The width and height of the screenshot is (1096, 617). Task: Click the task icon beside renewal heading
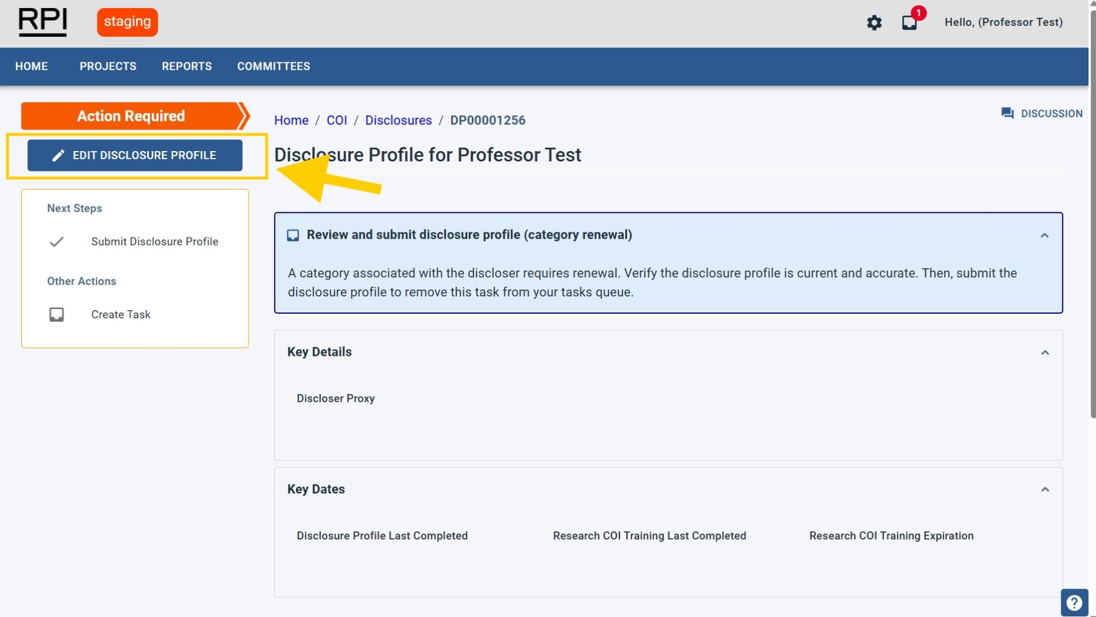click(x=293, y=235)
